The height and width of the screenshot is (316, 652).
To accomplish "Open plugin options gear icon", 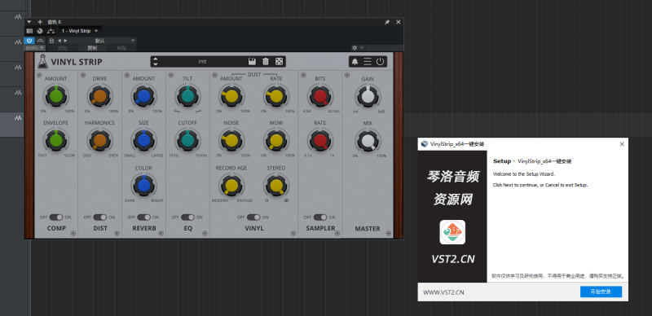I will tap(355, 48).
